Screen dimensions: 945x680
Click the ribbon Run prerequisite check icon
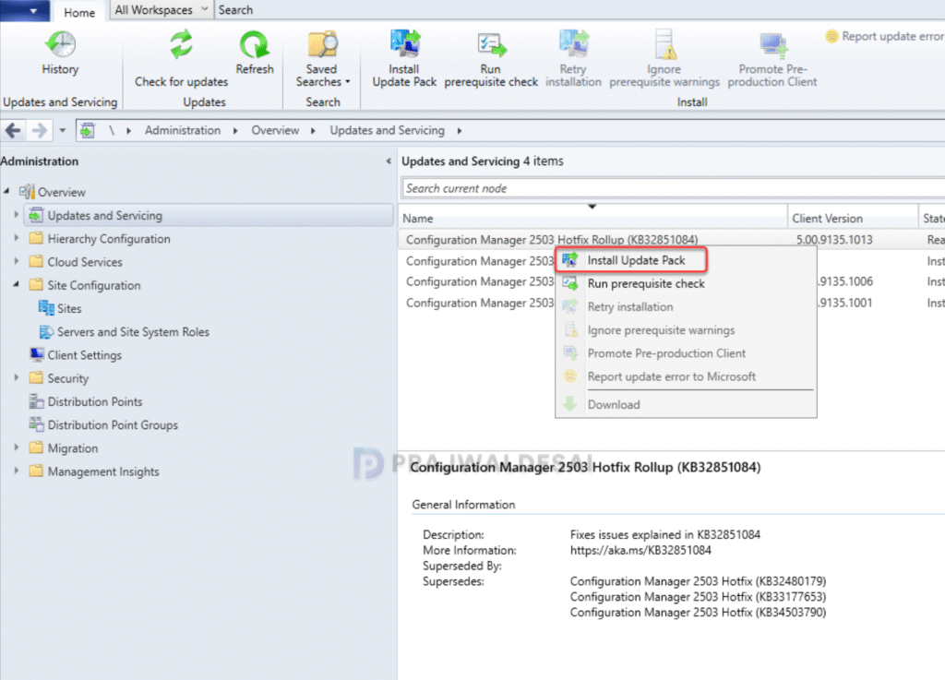pyautogui.click(x=491, y=44)
